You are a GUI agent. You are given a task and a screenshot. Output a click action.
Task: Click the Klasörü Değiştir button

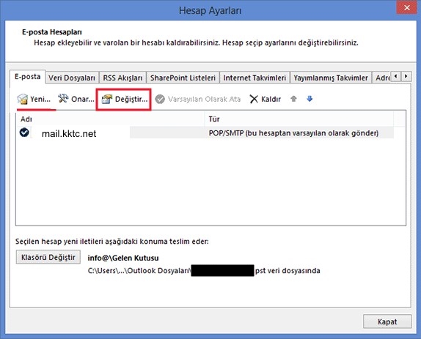click(48, 257)
